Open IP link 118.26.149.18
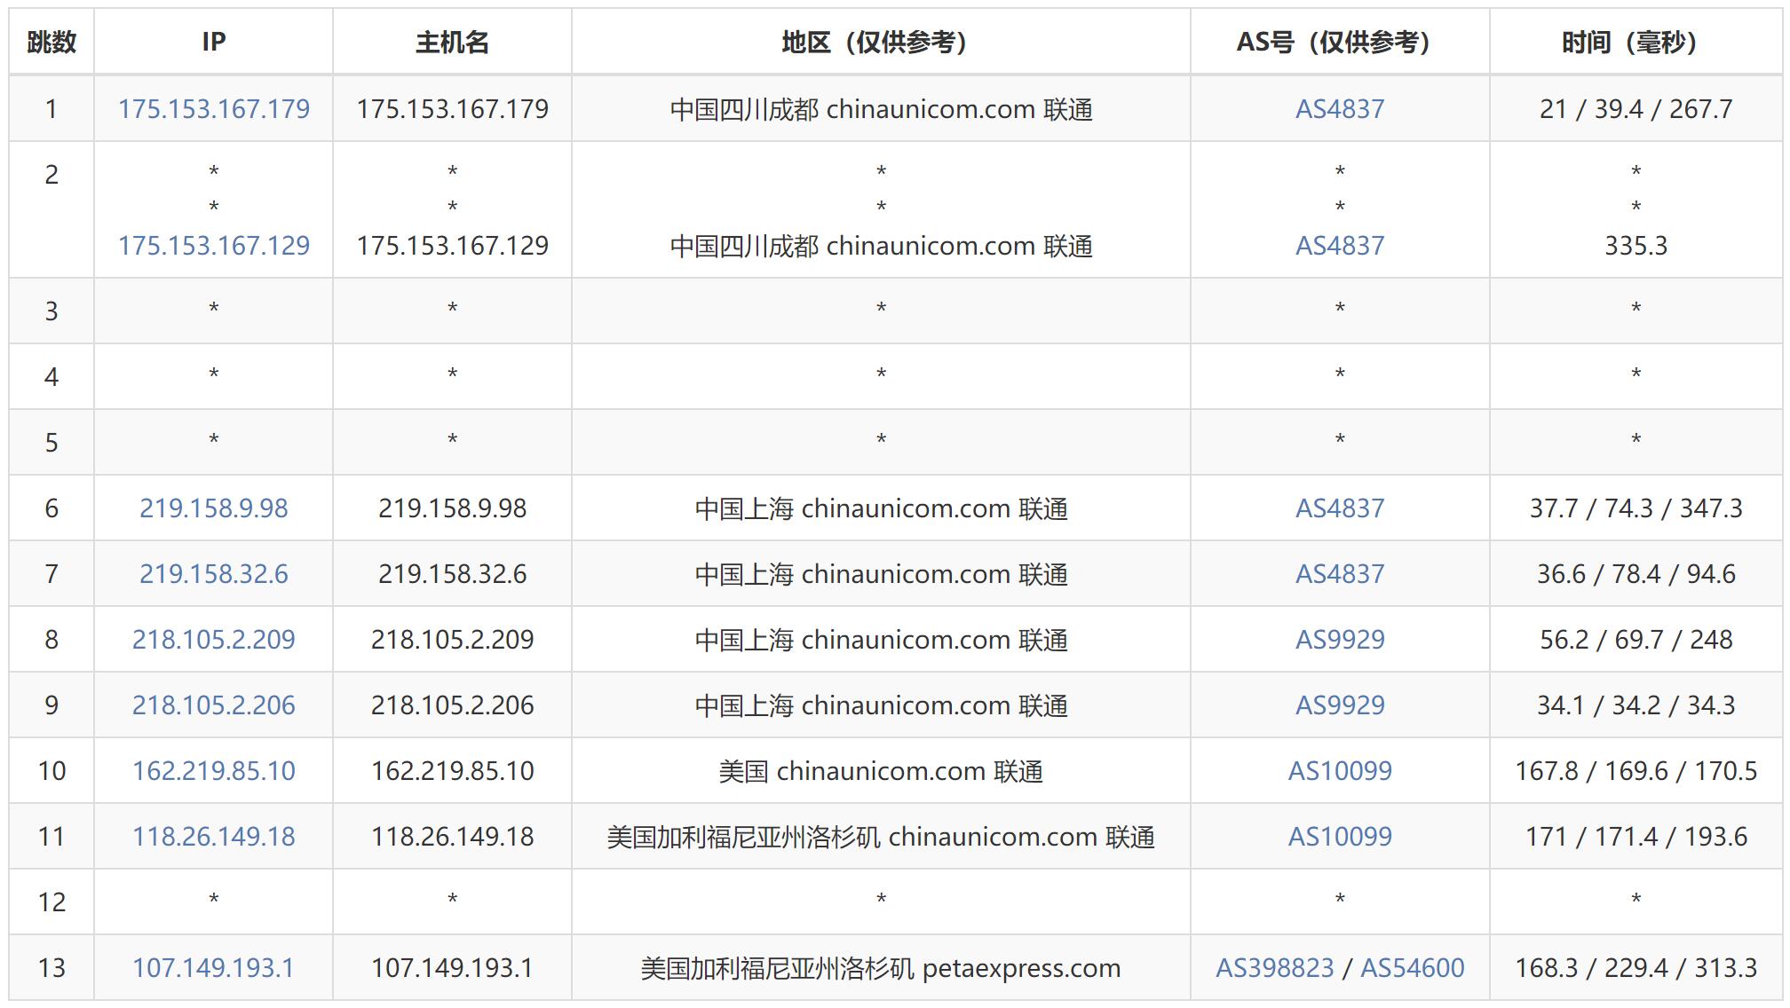The width and height of the screenshot is (1790, 1008). pos(214,837)
